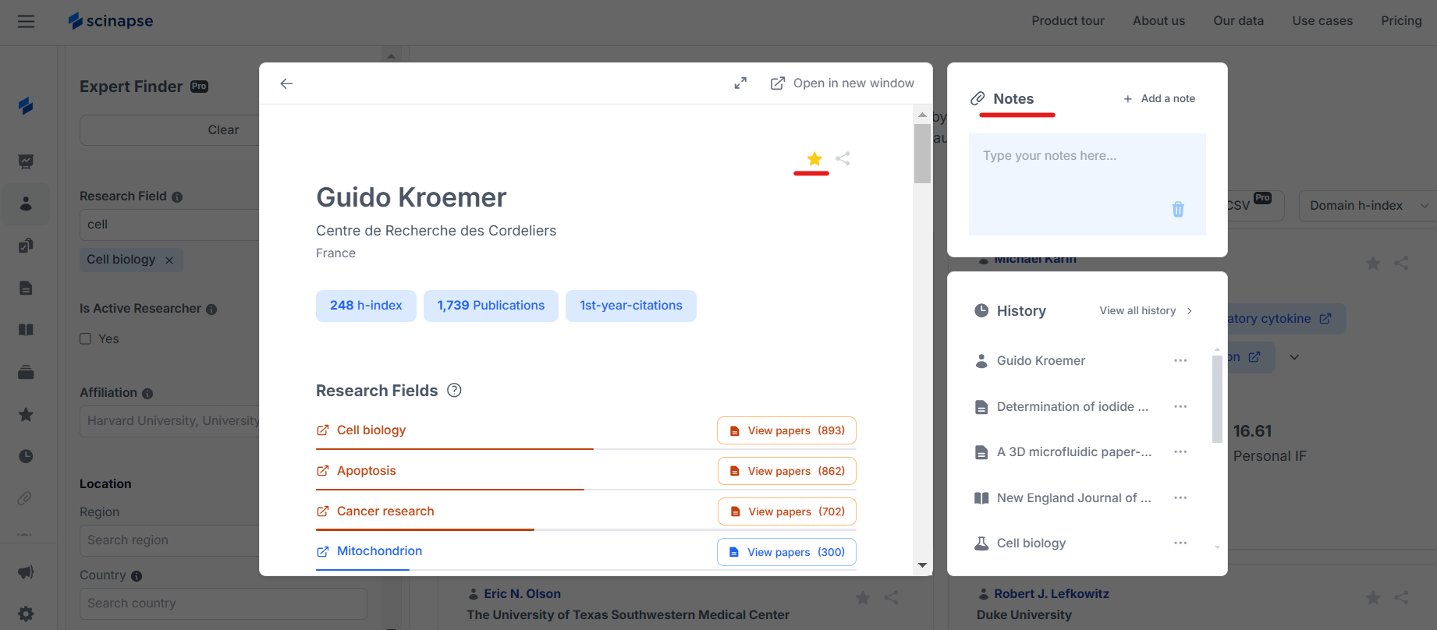The width and height of the screenshot is (1437, 630).
Task: Open the sidebar Expert Finder person icon
Action: (26, 204)
